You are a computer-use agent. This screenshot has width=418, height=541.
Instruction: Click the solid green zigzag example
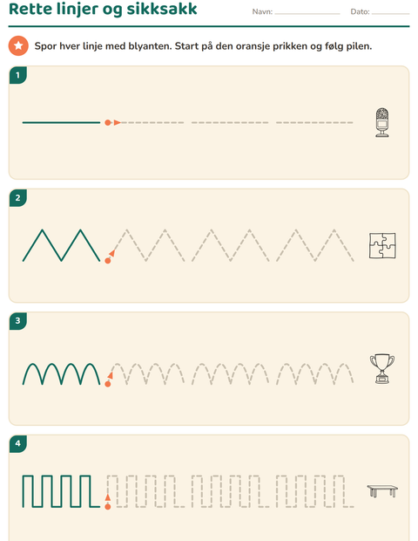[61, 245]
